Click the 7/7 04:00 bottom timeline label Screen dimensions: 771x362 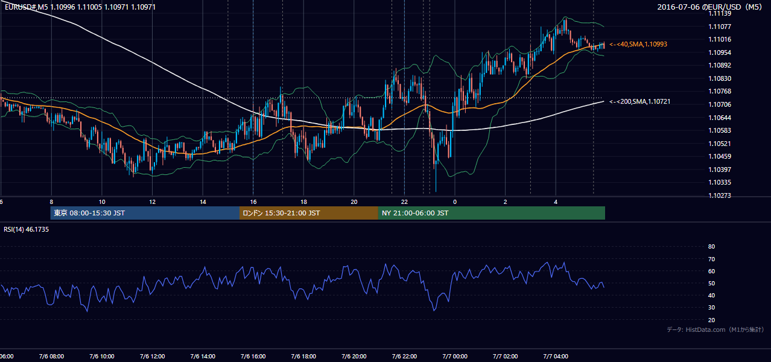click(556, 357)
